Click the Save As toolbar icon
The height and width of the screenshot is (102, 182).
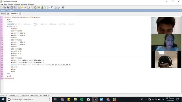[15, 8]
